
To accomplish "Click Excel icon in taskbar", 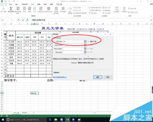I will click(67, 120).
